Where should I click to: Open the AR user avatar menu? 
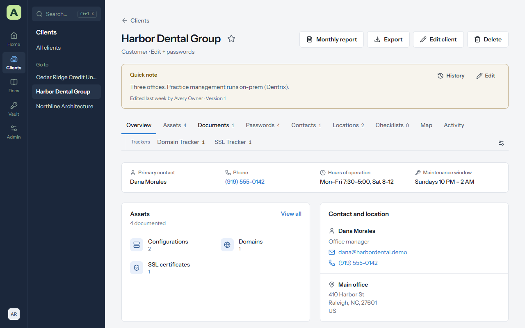[x=14, y=314]
